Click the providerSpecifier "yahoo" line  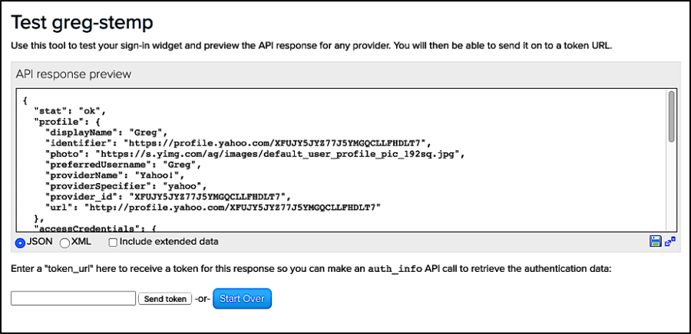(x=126, y=185)
